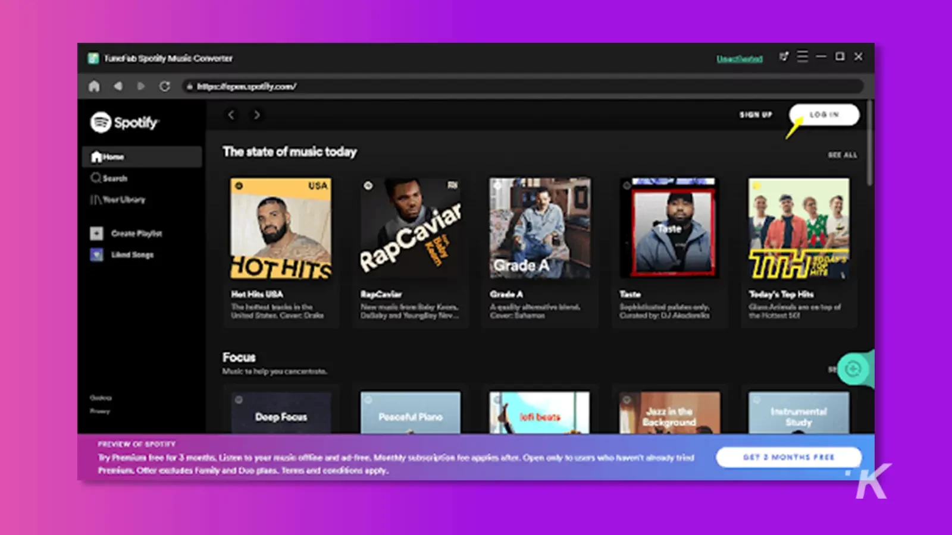Click the Grade A title text
Image resolution: width=952 pixels, height=535 pixels.
(x=506, y=294)
